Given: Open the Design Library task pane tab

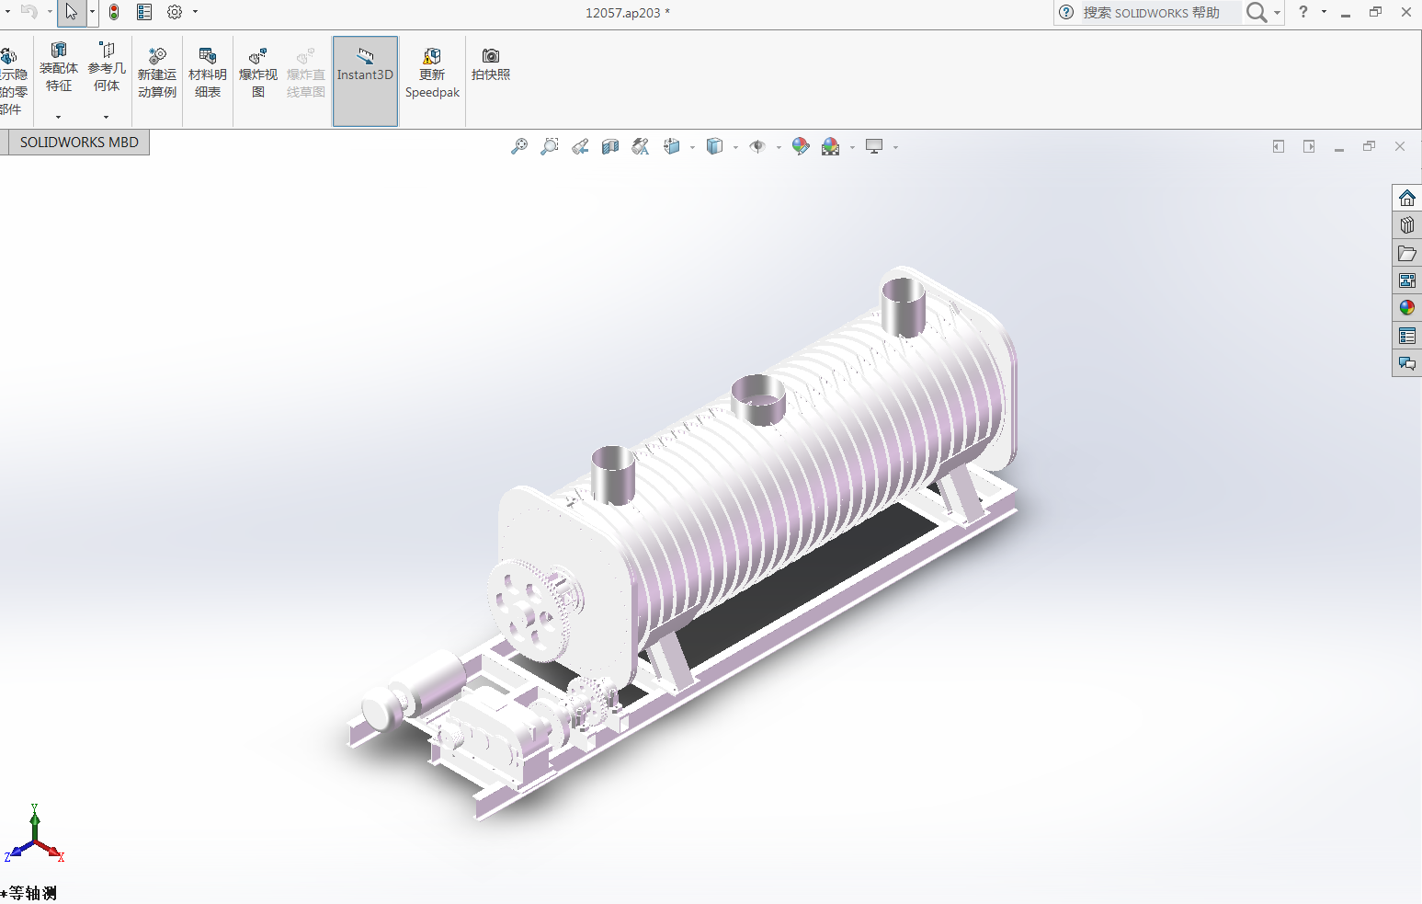Looking at the screenshot, I should [1407, 225].
